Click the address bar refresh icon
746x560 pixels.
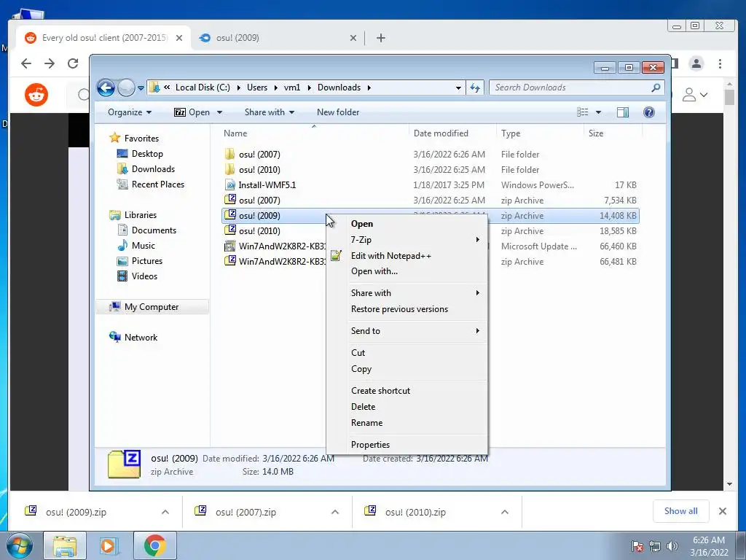[x=475, y=87]
